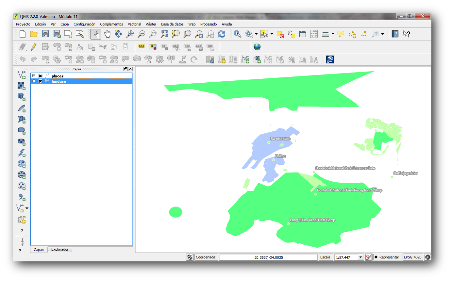Save the current project
The width and height of the screenshot is (451, 281).
45,34
